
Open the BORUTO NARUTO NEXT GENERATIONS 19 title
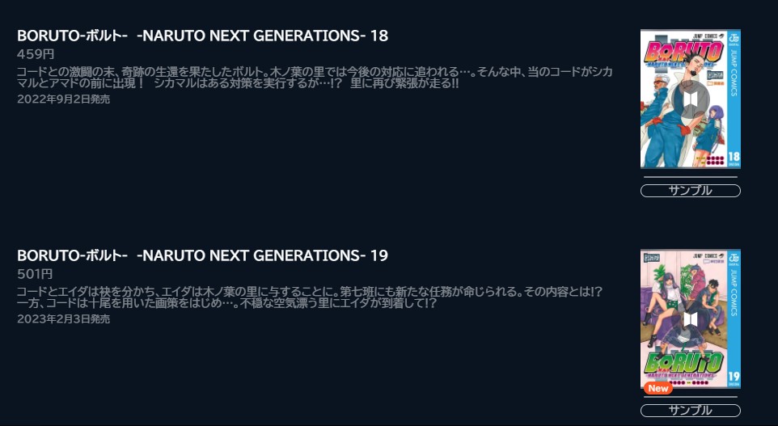tap(202, 255)
